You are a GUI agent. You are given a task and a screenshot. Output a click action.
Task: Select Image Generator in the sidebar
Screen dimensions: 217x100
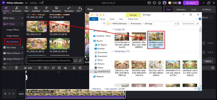click(x=13, y=36)
